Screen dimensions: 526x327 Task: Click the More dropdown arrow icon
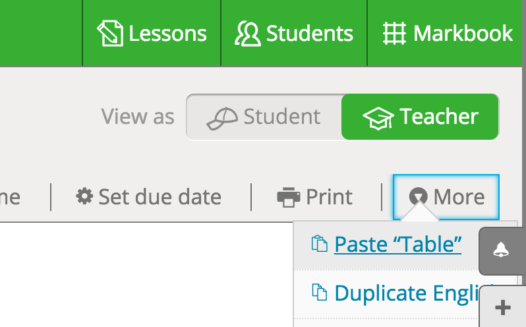(x=418, y=196)
